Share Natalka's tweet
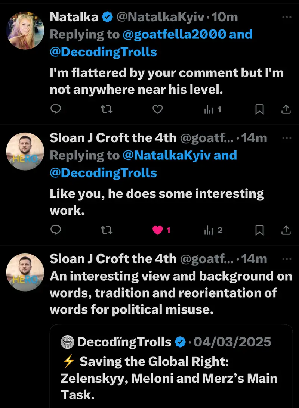This screenshot has height=408, width=299. (286, 109)
